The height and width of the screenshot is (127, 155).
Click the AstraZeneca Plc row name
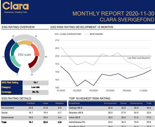tap(77, 122)
